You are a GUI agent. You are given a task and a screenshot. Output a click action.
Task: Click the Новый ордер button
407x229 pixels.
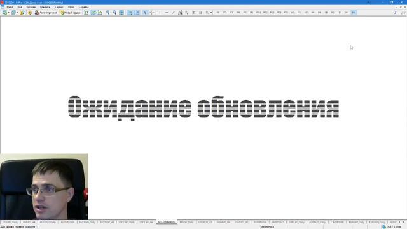[x=70, y=13]
